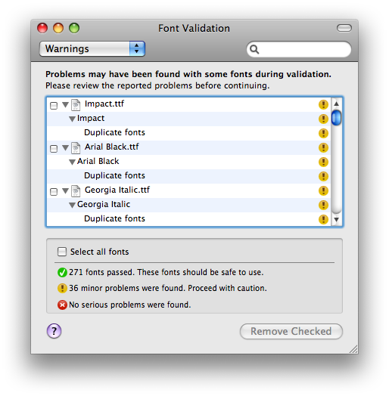Tick the Georgia Italic.ttf checkbox
389x396 pixels.
[x=54, y=192]
